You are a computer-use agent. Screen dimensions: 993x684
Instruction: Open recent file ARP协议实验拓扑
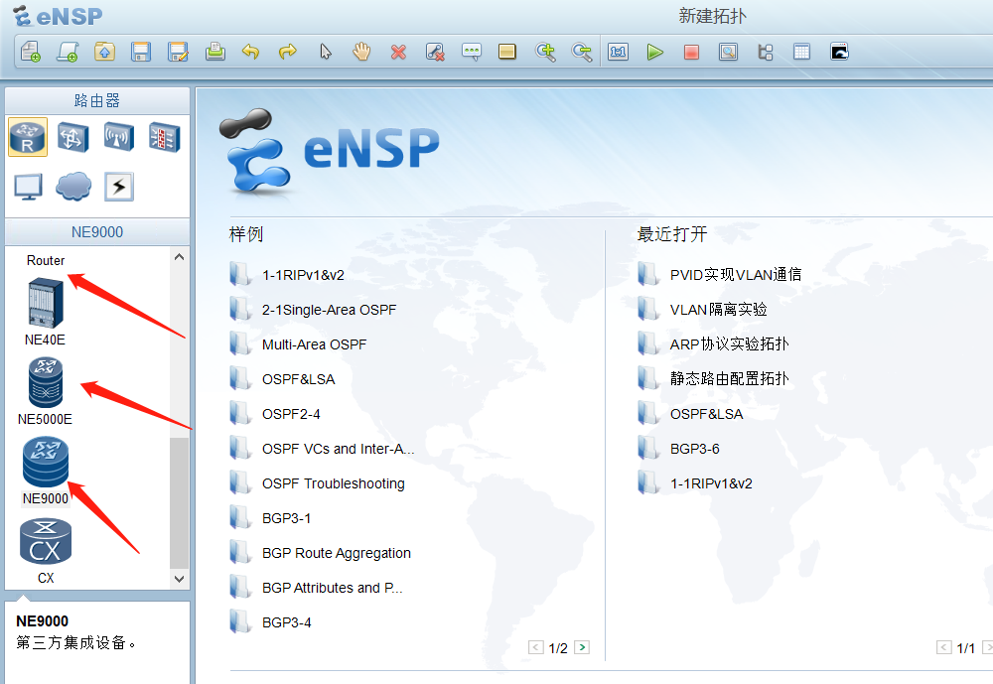coord(729,344)
